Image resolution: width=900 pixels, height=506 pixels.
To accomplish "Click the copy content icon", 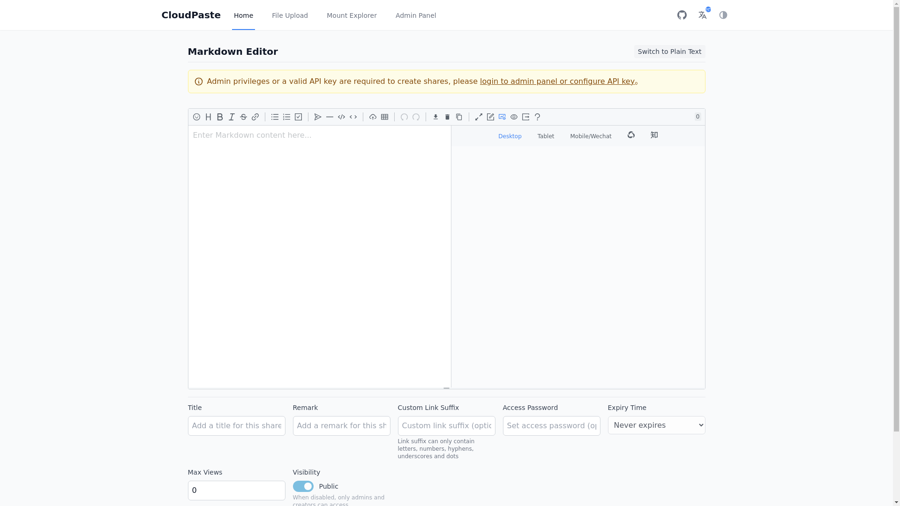I will pos(459,117).
